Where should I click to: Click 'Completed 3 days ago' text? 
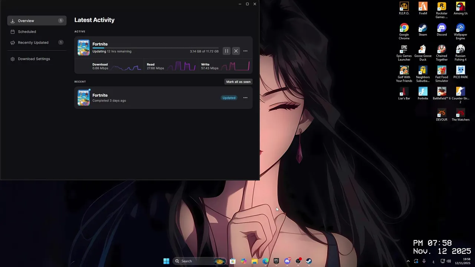click(109, 101)
